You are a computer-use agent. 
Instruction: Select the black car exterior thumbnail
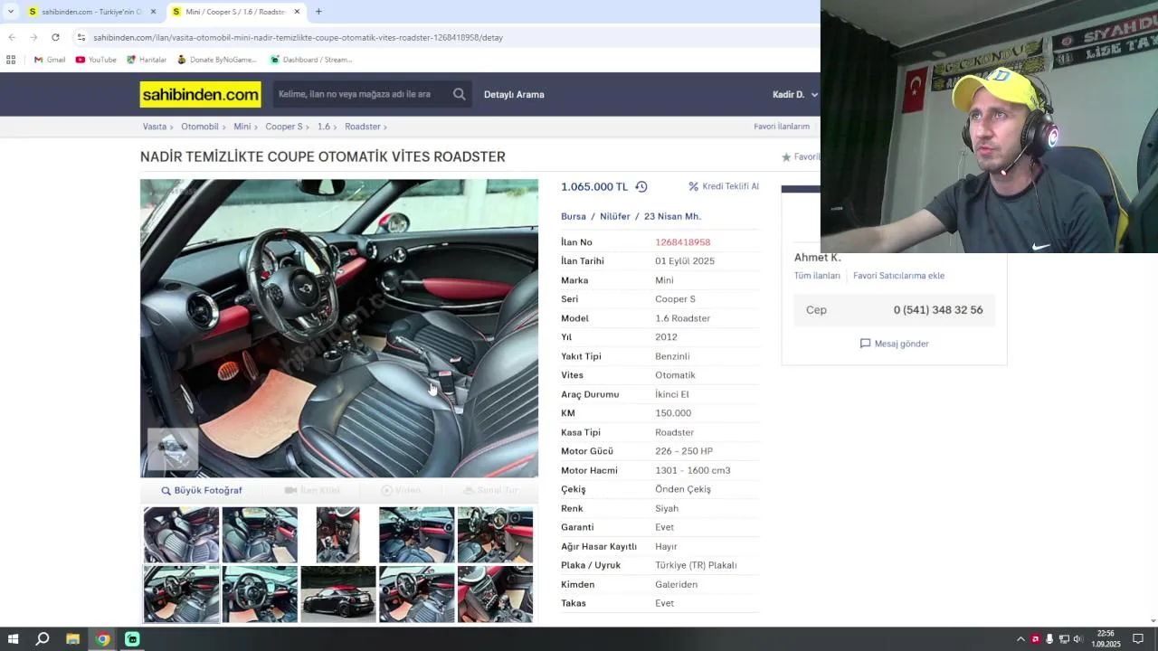coord(338,594)
